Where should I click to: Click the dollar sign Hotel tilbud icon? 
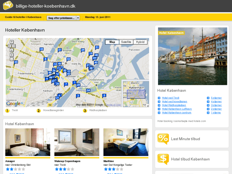pos(163,159)
